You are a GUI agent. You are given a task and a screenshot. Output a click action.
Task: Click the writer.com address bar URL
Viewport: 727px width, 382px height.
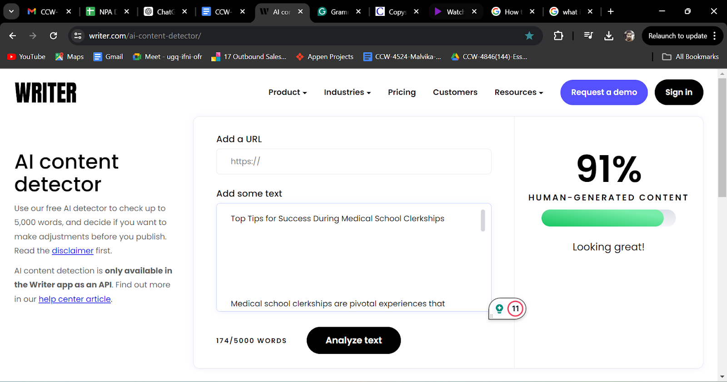145,36
